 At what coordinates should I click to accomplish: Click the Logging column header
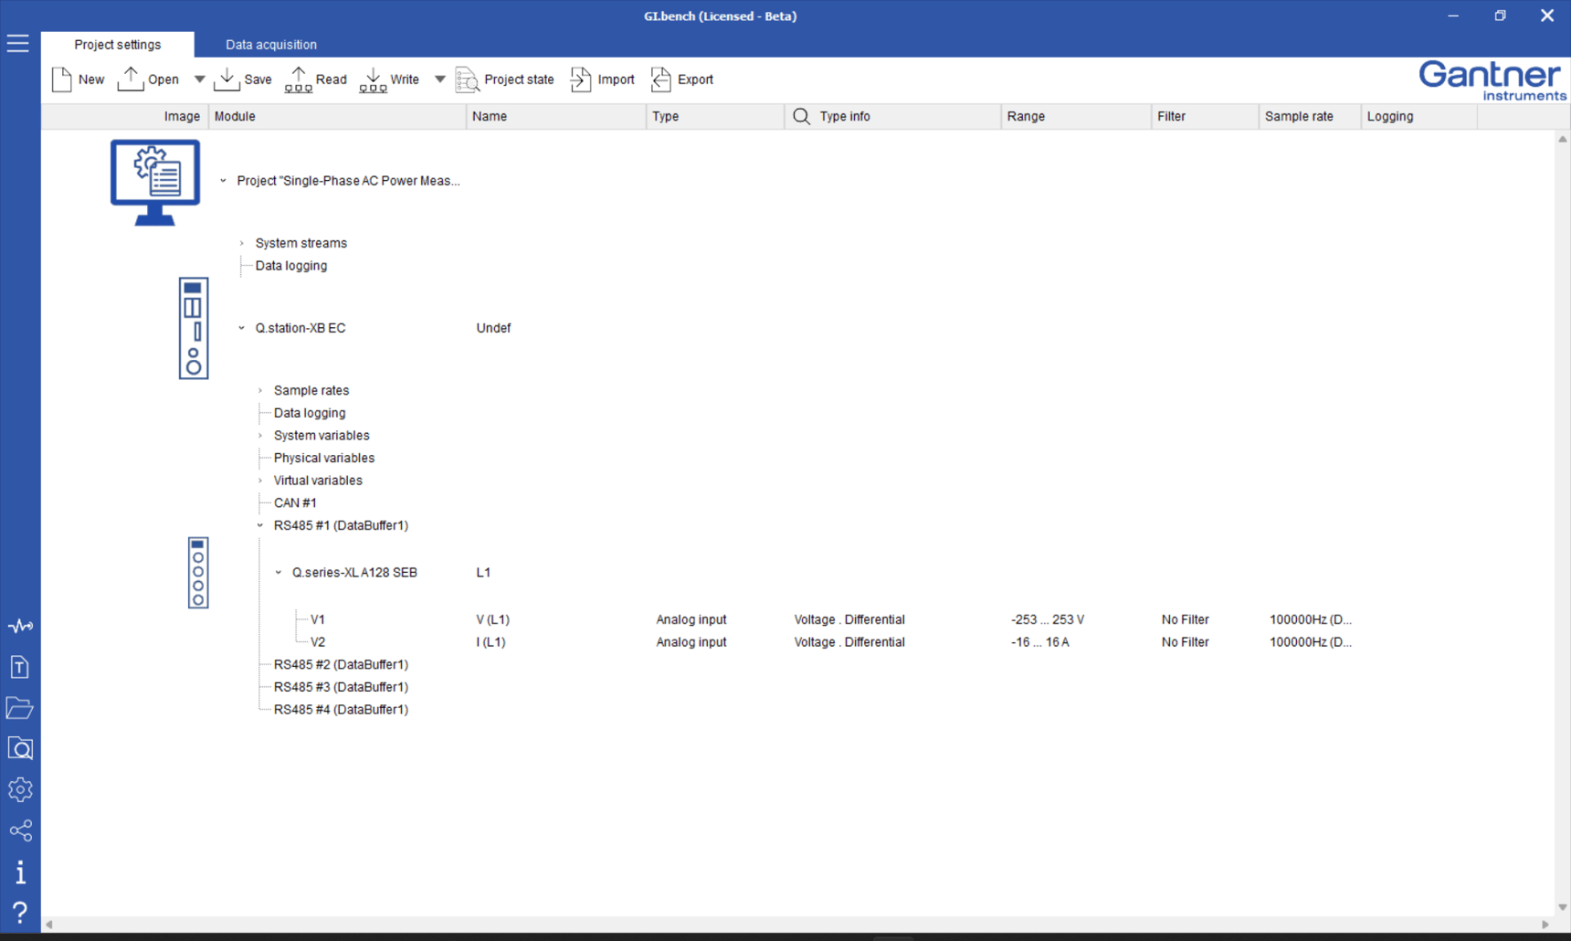pyautogui.click(x=1419, y=116)
